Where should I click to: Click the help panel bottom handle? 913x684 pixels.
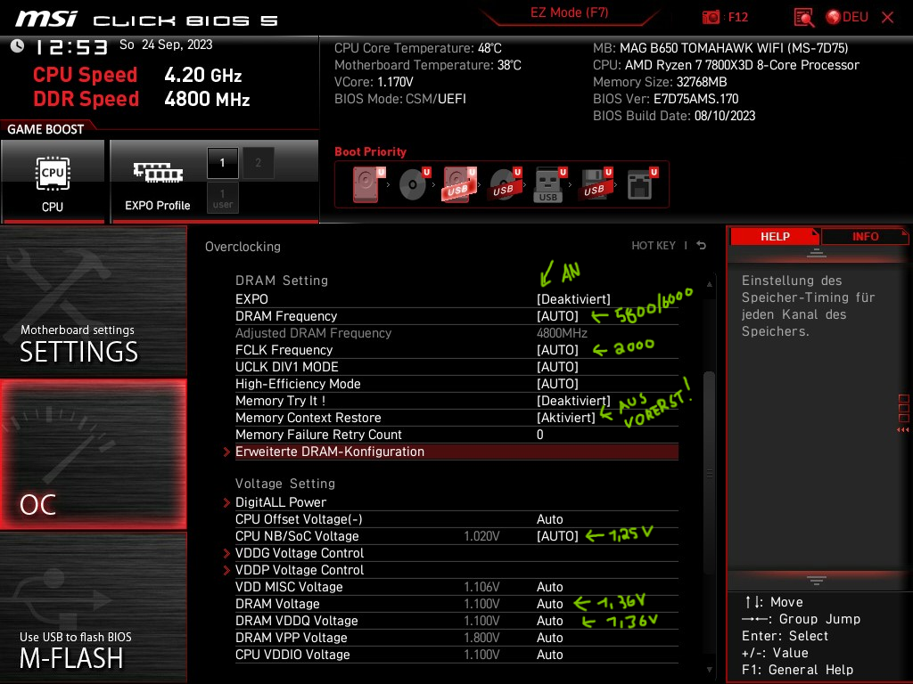coord(817,581)
